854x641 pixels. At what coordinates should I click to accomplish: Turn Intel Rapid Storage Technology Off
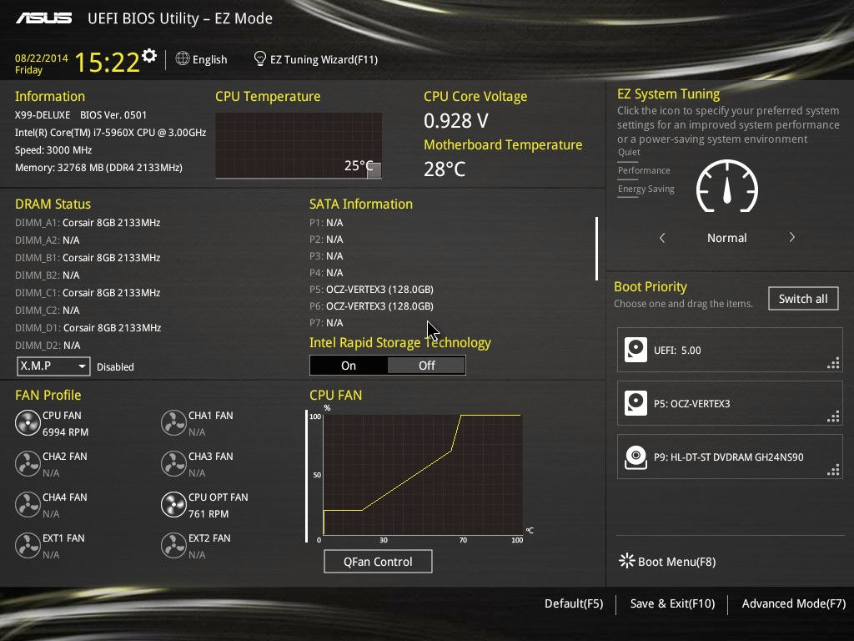click(x=426, y=366)
